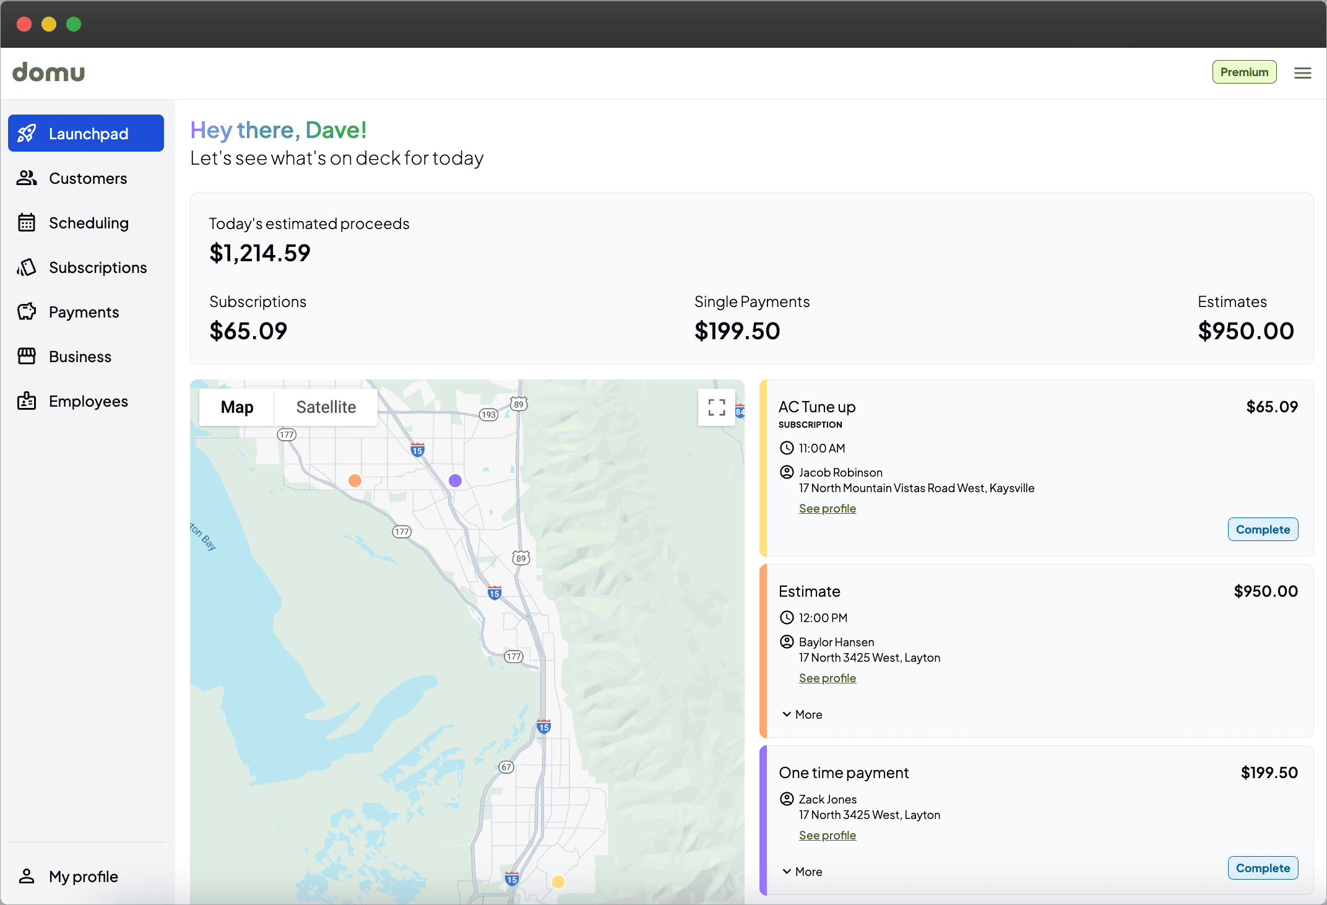
Task: Switch map to Satellite view
Action: 326,407
